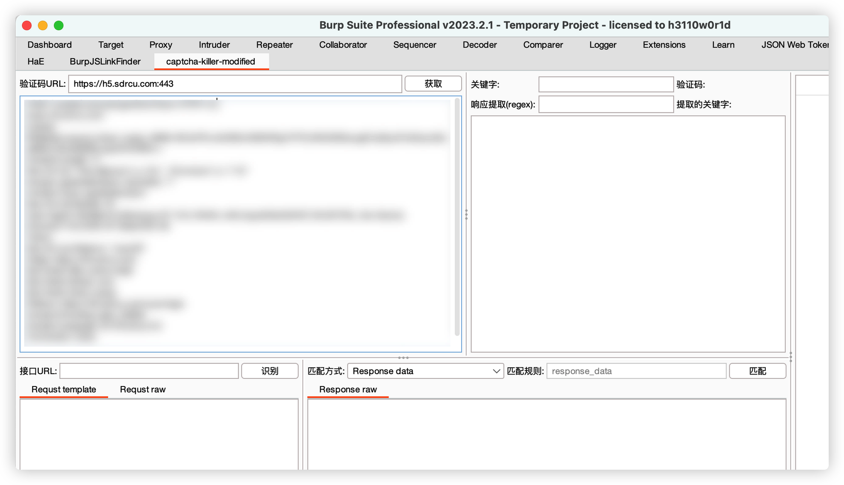Screen dimensions: 844x485
Task: Click the 获取 button
Action: 433,84
